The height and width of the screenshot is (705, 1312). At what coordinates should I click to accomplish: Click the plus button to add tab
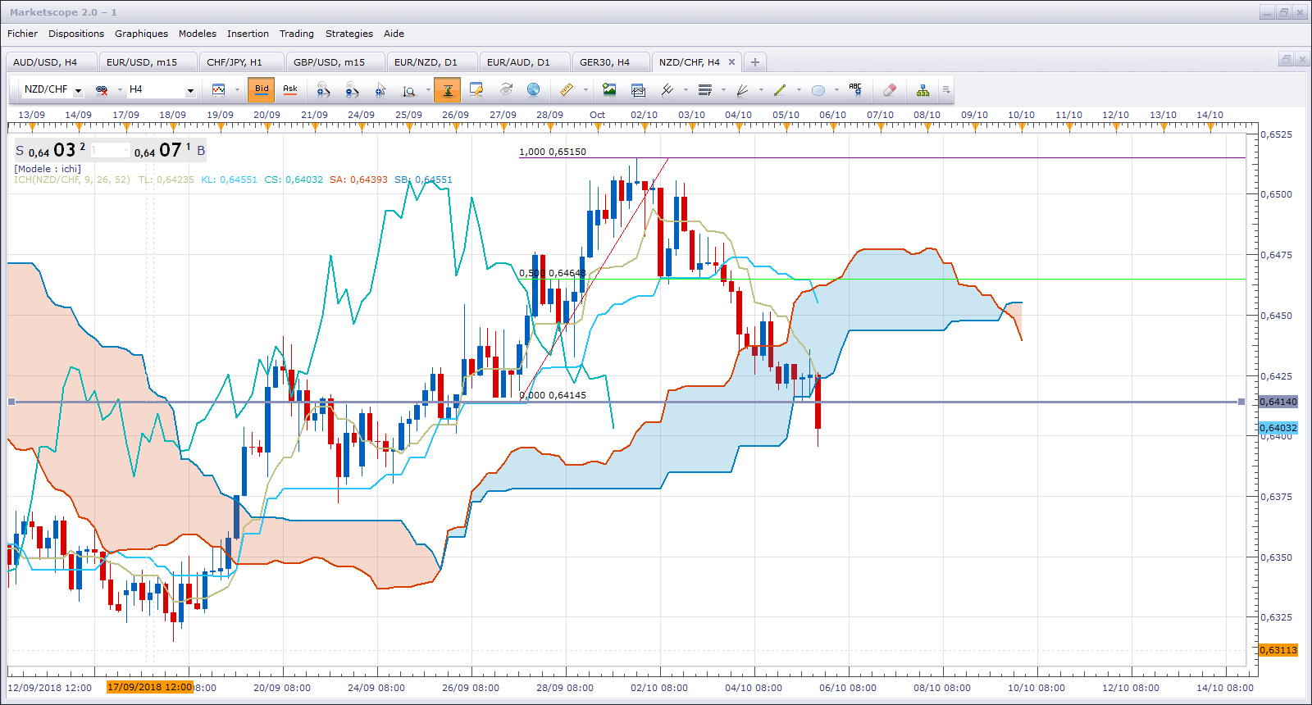point(755,62)
